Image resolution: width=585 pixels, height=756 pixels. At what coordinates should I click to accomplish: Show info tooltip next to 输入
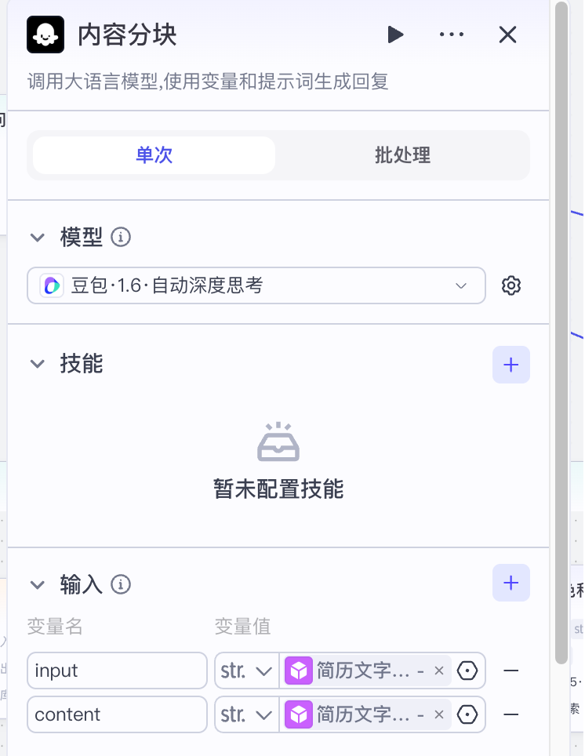click(x=121, y=584)
